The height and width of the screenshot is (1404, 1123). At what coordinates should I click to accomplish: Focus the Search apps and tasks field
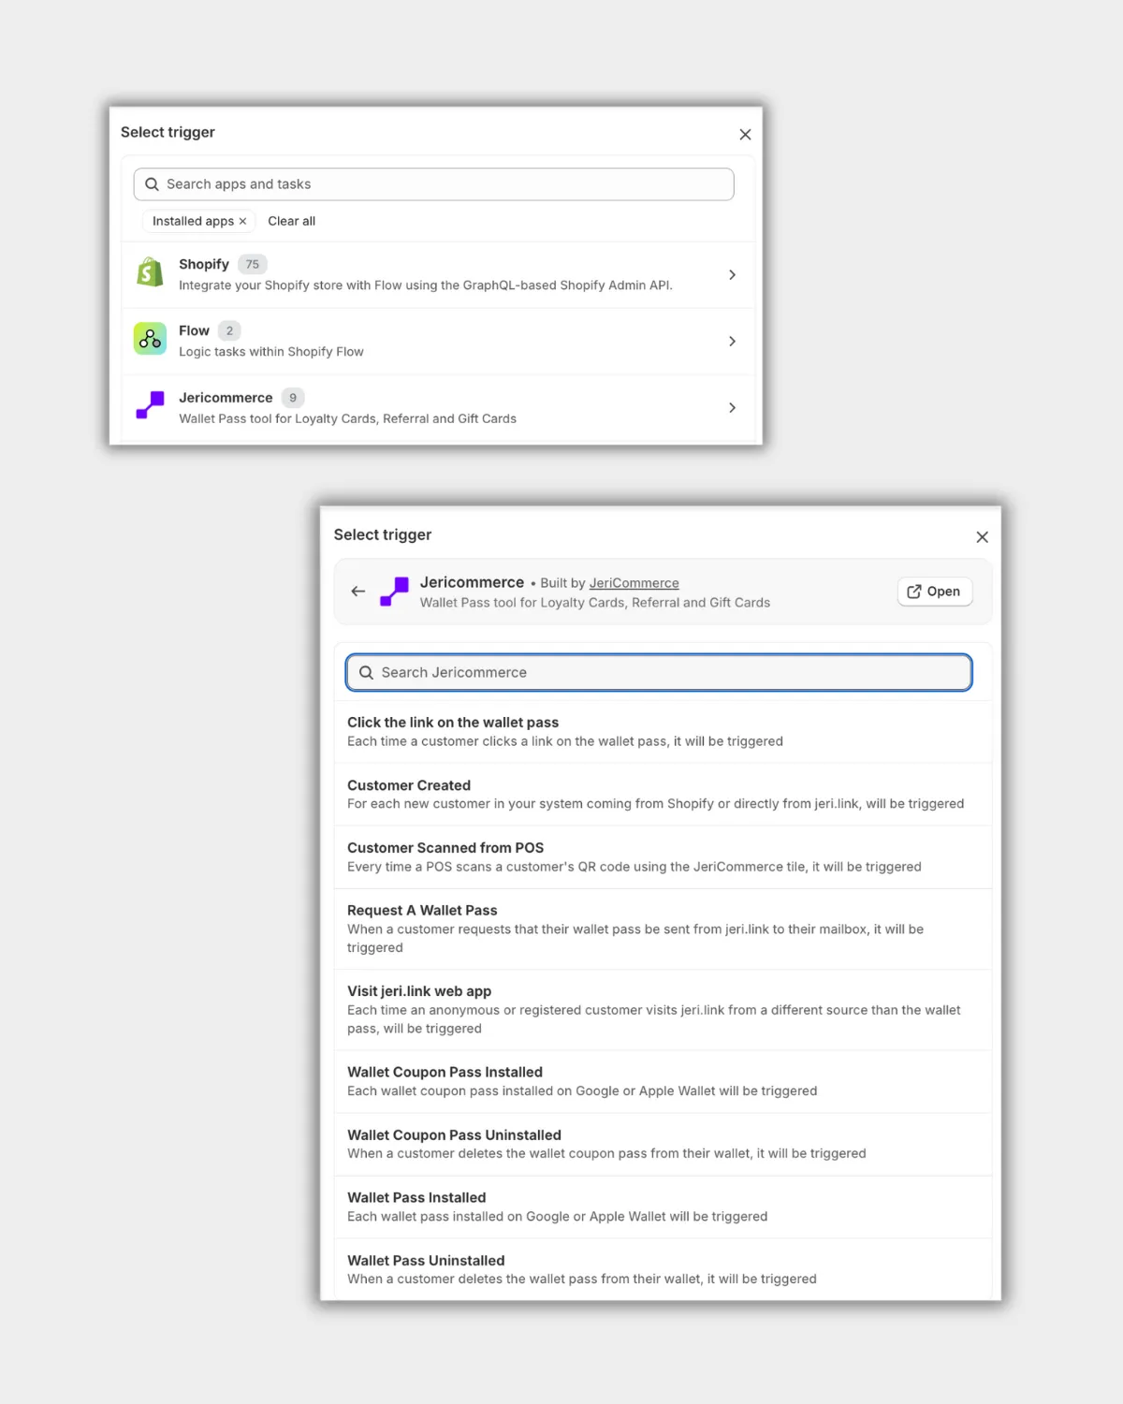point(440,184)
